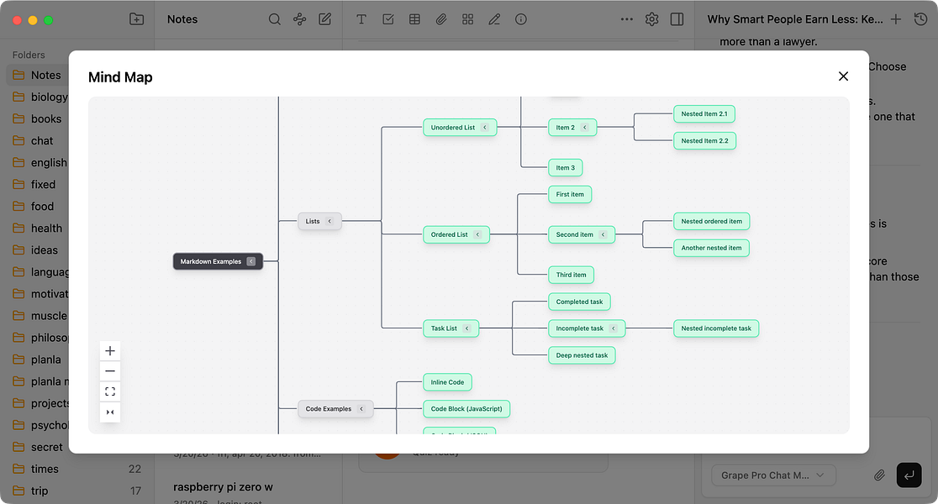Close the Mind Map dialog
The width and height of the screenshot is (938, 504).
(843, 76)
